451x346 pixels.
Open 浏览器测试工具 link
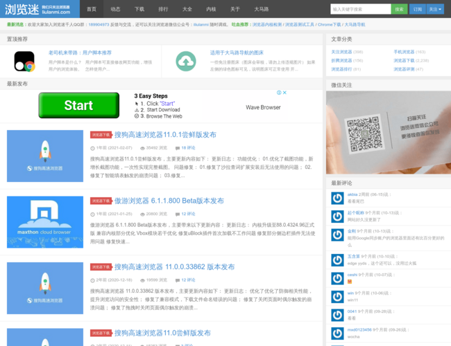click(x=300, y=25)
